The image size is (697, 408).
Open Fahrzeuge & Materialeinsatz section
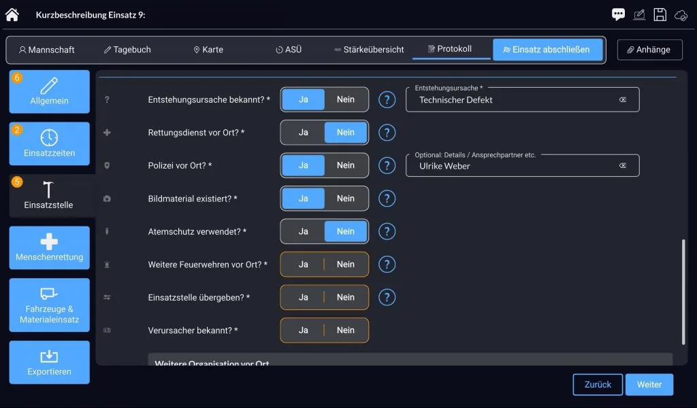[49, 305]
